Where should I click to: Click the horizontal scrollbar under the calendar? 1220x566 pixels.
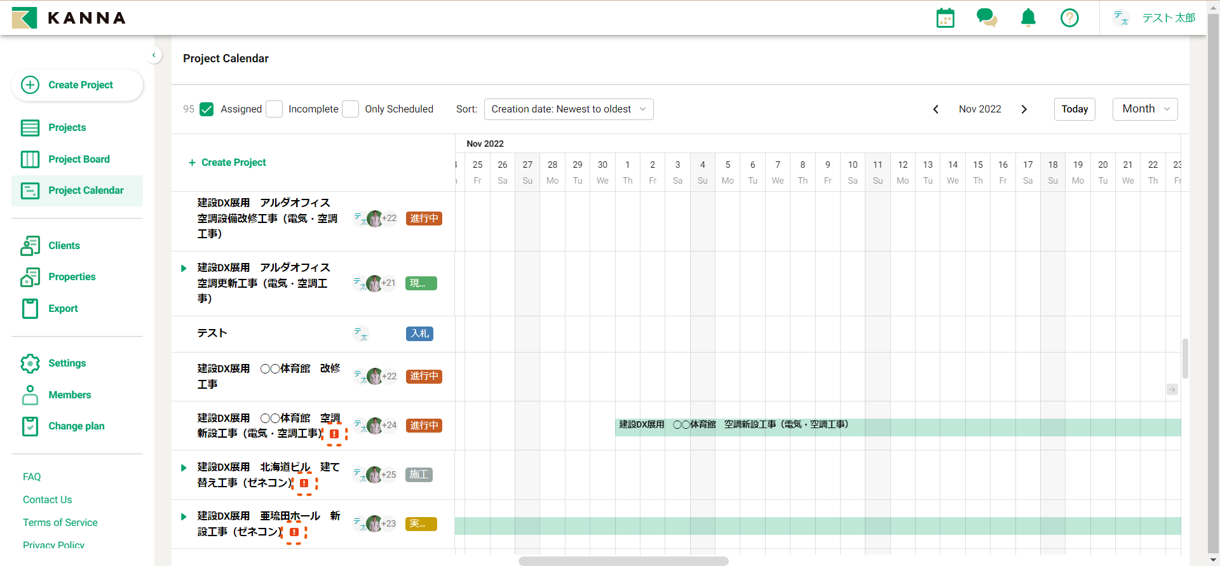click(x=623, y=561)
